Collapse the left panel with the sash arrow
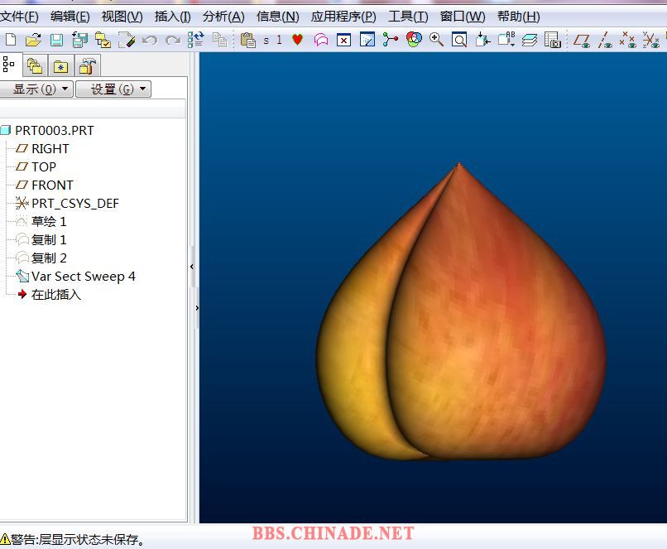Screen dimensions: 667x549 point(192,267)
